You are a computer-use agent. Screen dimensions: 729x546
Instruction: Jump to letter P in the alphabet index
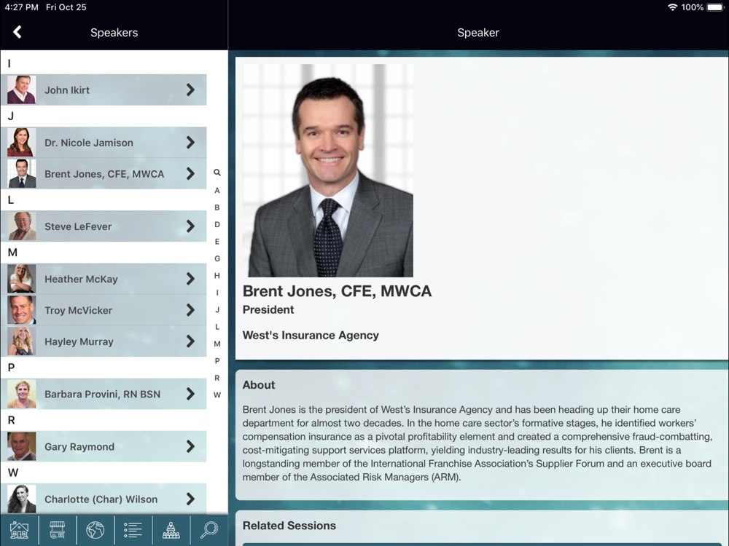point(217,361)
